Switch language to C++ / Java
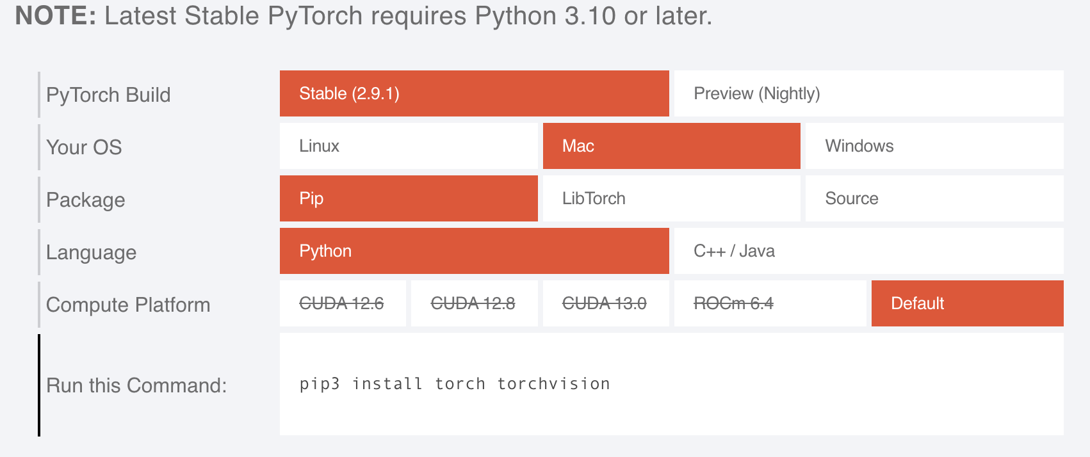The height and width of the screenshot is (457, 1090). click(868, 251)
